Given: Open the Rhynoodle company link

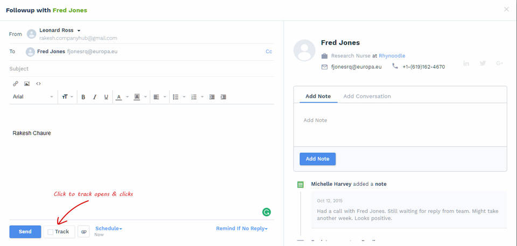Looking at the screenshot, I should click(x=392, y=56).
